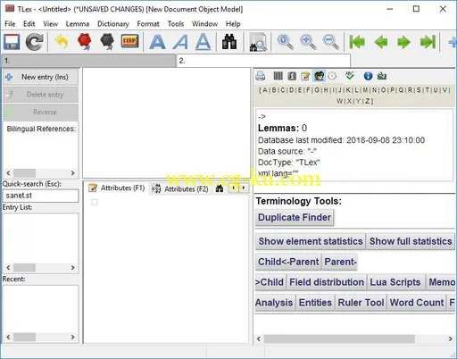The image size is (457, 359).
Task: Open Lua Scripts
Action: (x=395, y=282)
